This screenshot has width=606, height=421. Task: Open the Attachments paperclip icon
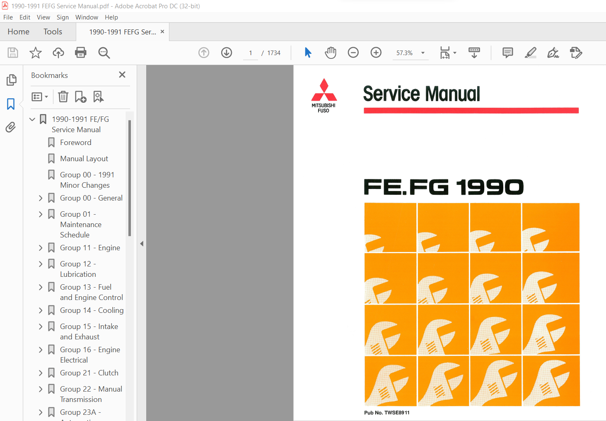click(x=11, y=127)
